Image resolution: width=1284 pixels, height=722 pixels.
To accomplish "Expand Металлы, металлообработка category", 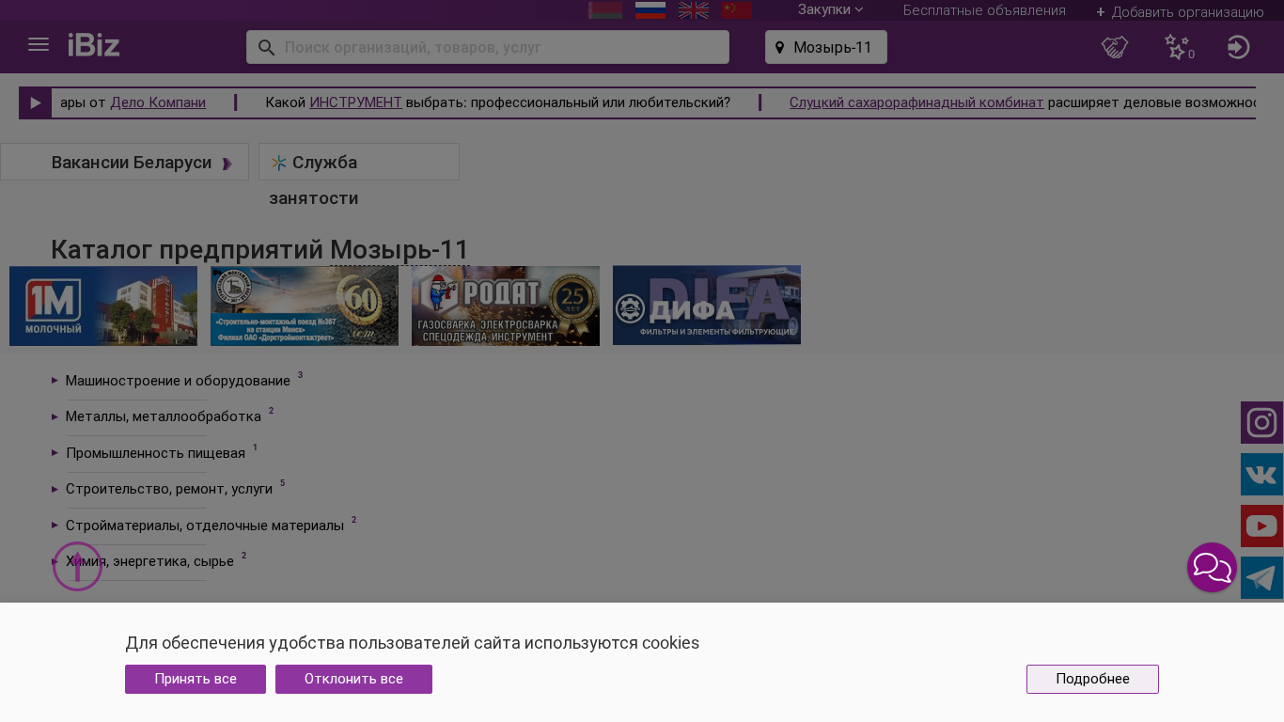I will click(163, 416).
